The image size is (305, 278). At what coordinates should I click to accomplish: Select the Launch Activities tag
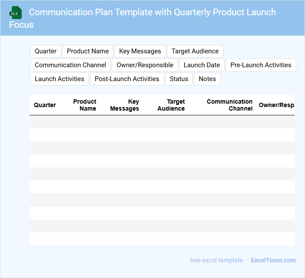click(x=60, y=79)
